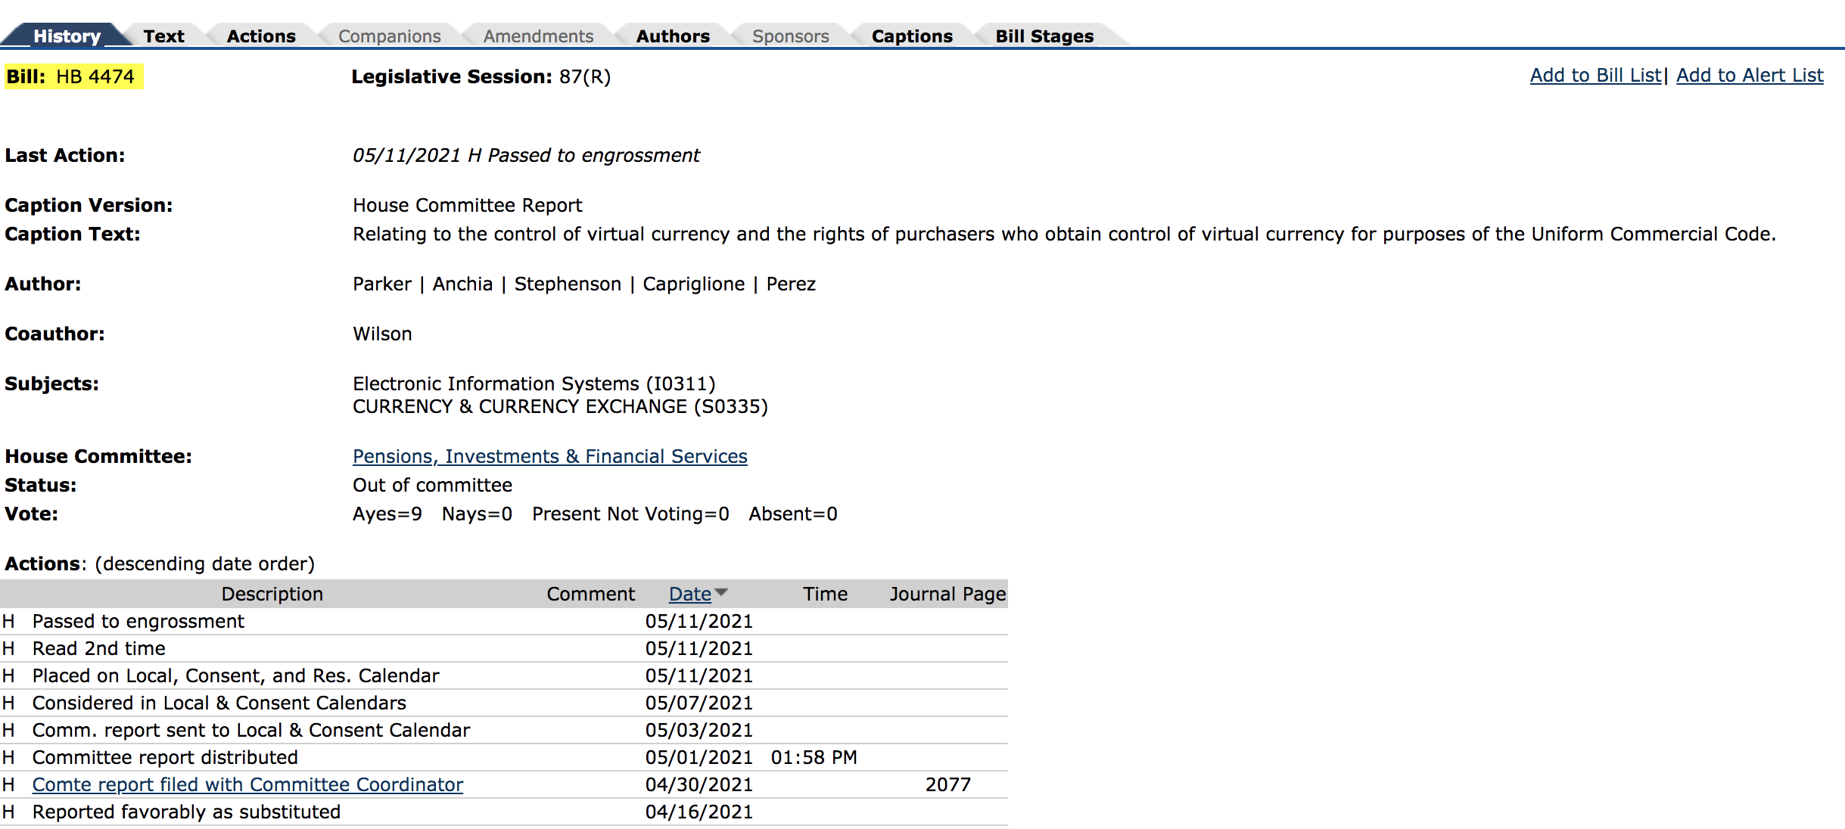
Task: Open the Bill Stages tab
Action: tap(1044, 36)
